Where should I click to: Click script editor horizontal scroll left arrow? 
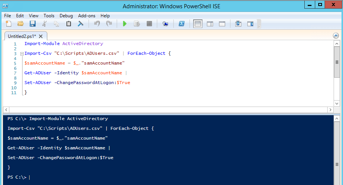click(6, 110)
